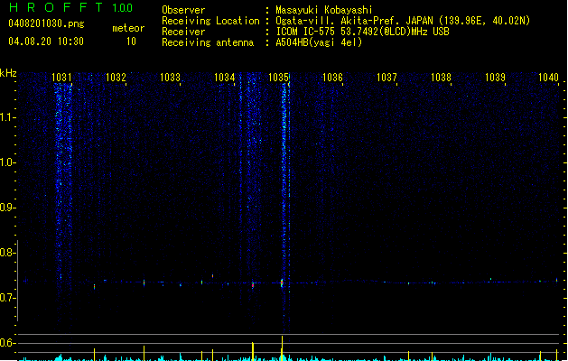
Task: Click the 0.7 kHz frequency label
Action: (7, 298)
